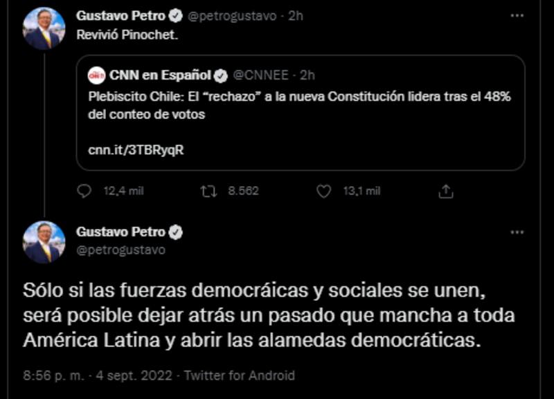Click the 8:56 p. m. timestamp

pos(53,375)
